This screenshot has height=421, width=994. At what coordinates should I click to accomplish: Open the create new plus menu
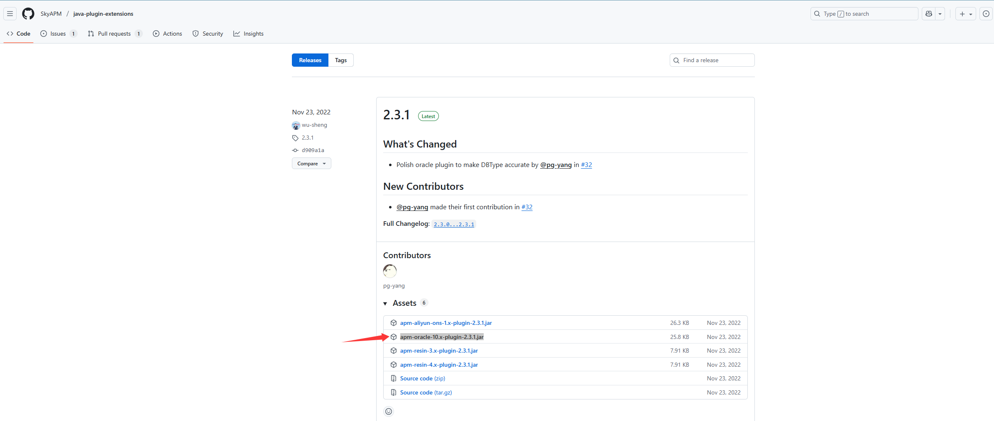966,14
